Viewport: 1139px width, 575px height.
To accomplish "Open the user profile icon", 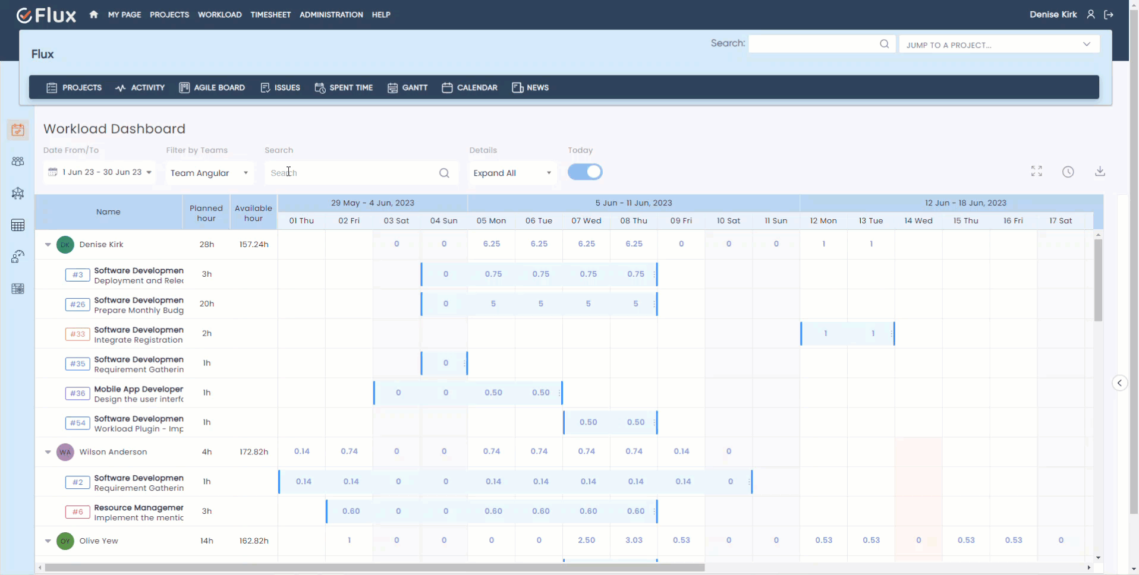I will [1091, 15].
